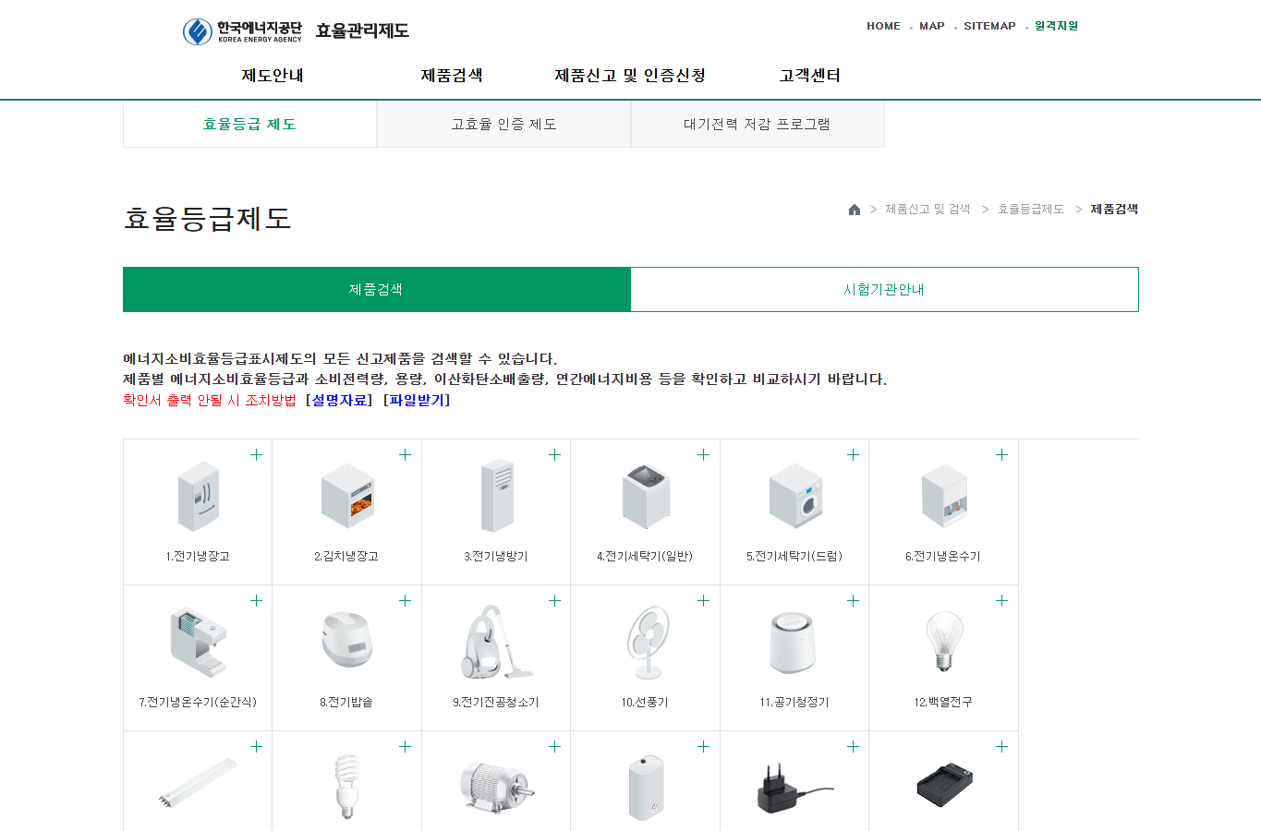Open 제품신고 및 인증신청 menu

(630, 76)
